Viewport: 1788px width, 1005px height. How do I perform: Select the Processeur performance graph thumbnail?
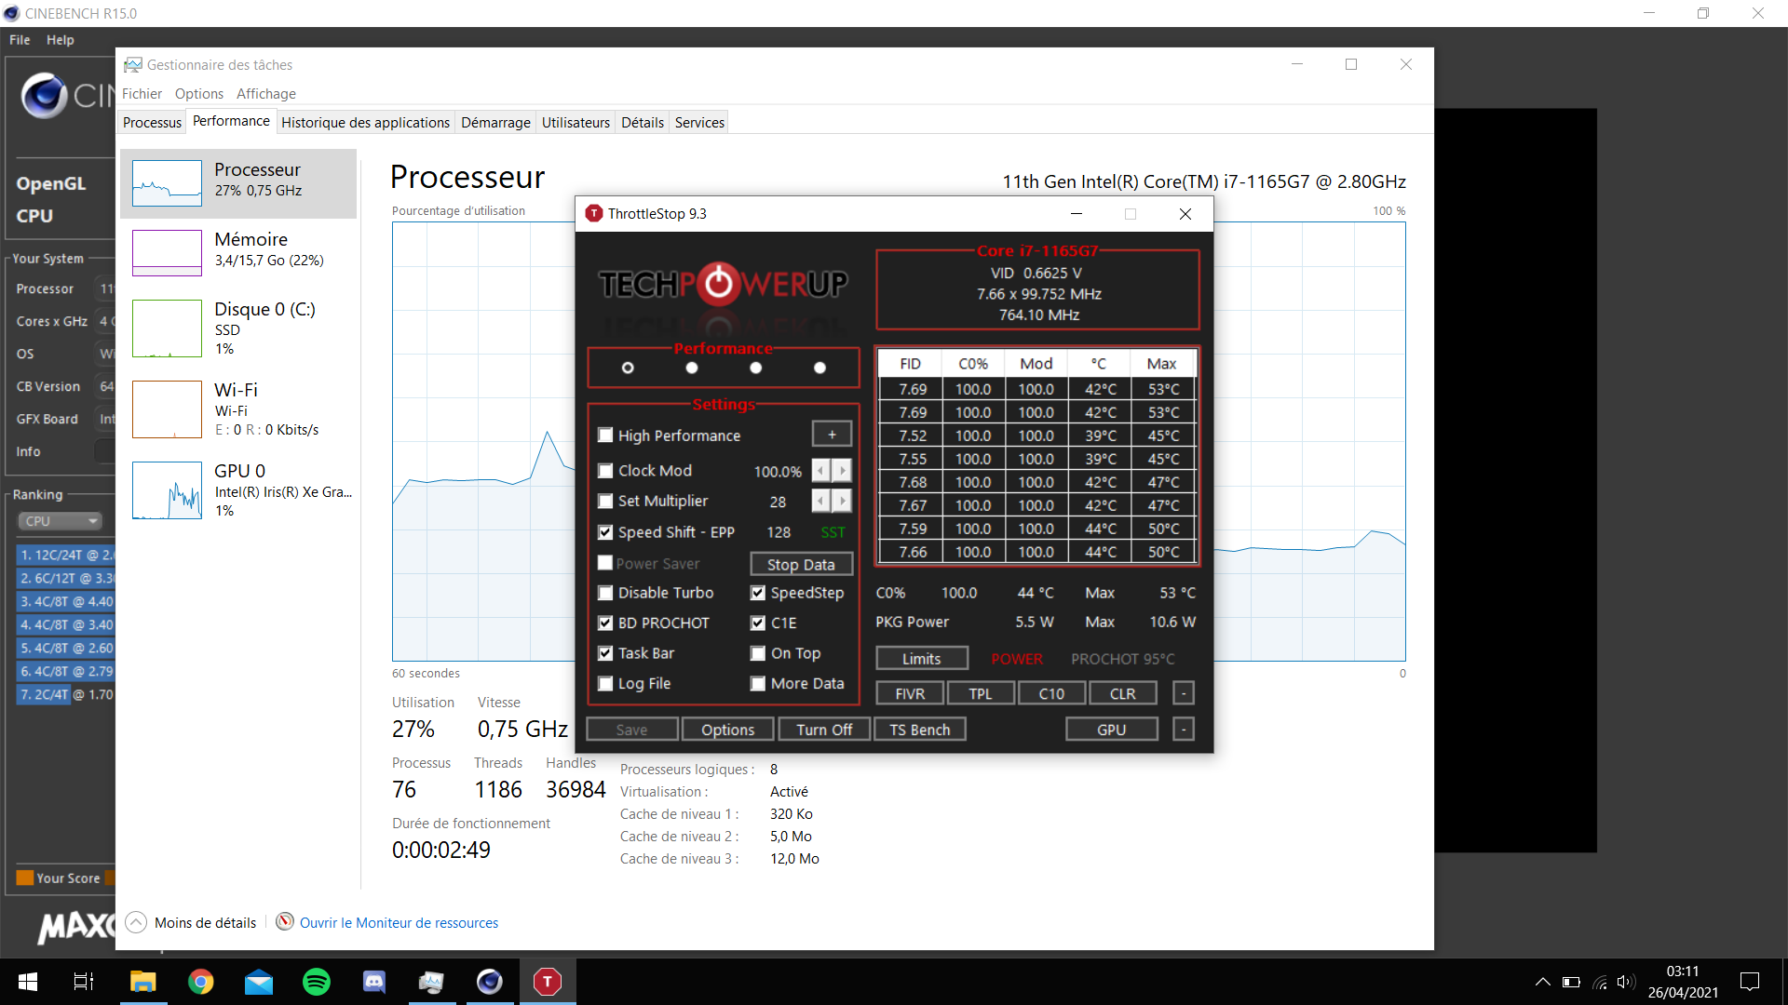click(x=167, y=183)
